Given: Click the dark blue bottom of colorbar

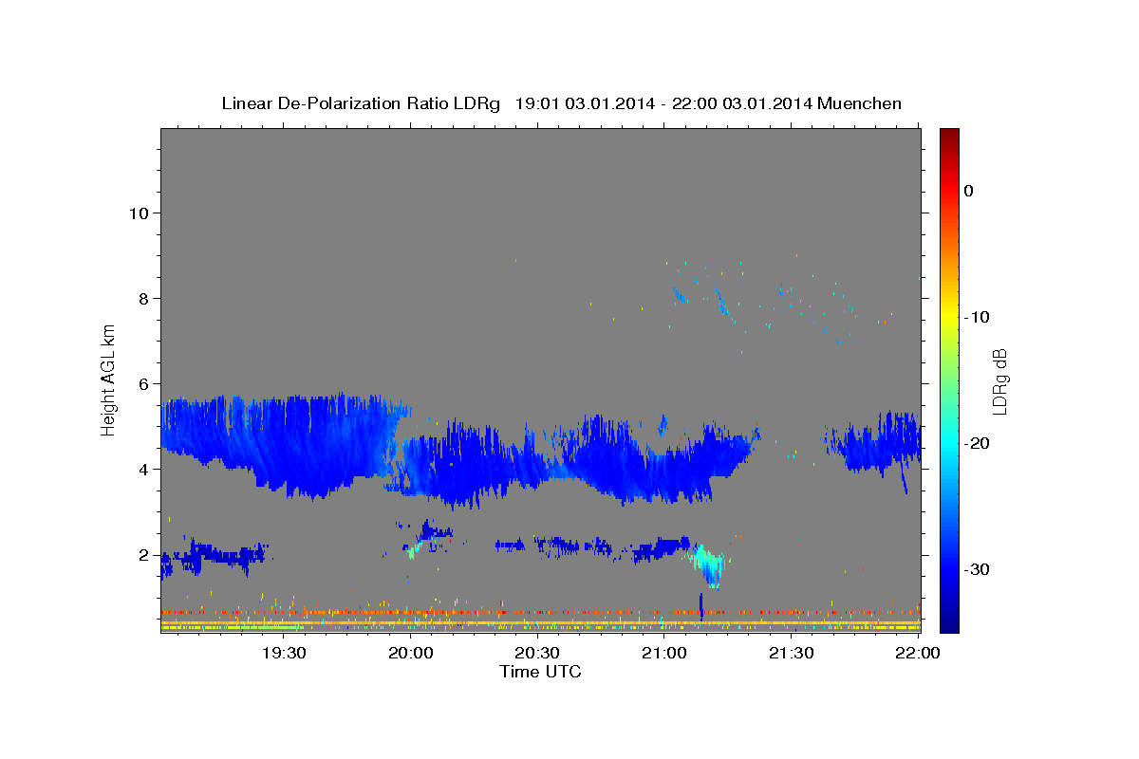Looking at the screenshot, I should 949,621.
